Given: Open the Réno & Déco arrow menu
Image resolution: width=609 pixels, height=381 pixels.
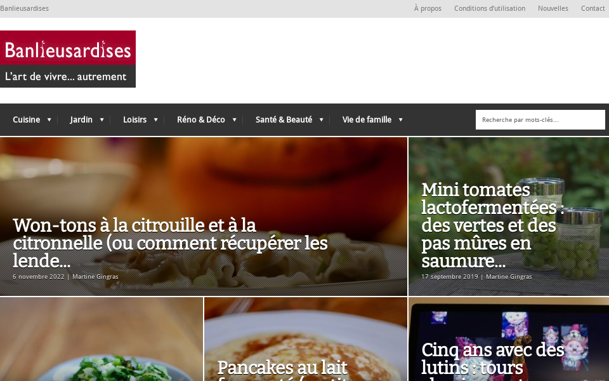Looking at the screenshot, I should (234, 120).
